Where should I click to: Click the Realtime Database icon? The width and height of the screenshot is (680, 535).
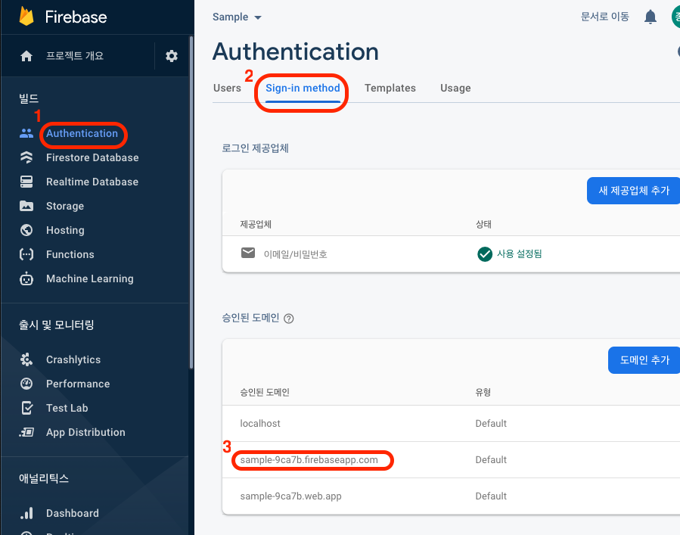tap(26, 182)
